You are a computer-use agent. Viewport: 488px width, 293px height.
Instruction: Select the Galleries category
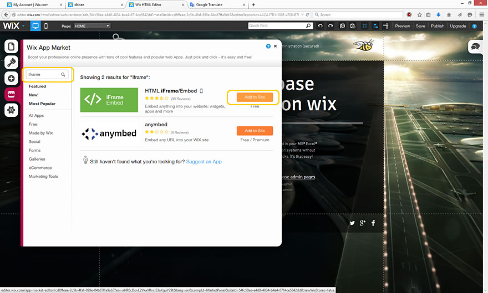pyautogui.click(x=37, y=159)
